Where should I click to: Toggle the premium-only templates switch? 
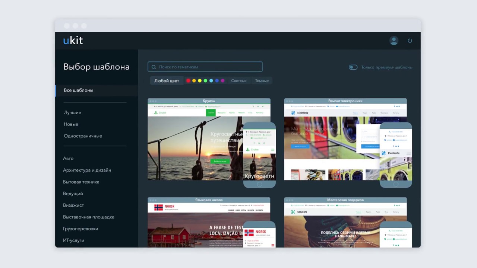(x=353, y=67)
